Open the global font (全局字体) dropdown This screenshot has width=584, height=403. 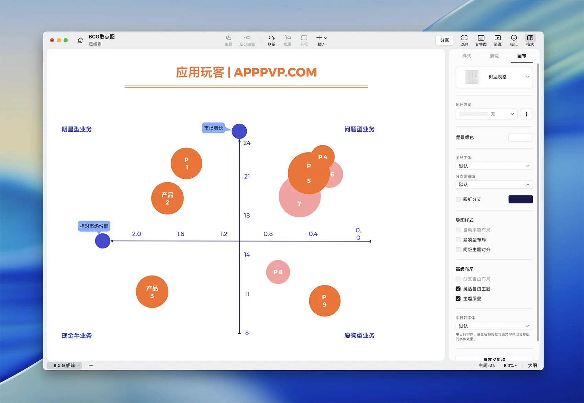pos(494,166)
